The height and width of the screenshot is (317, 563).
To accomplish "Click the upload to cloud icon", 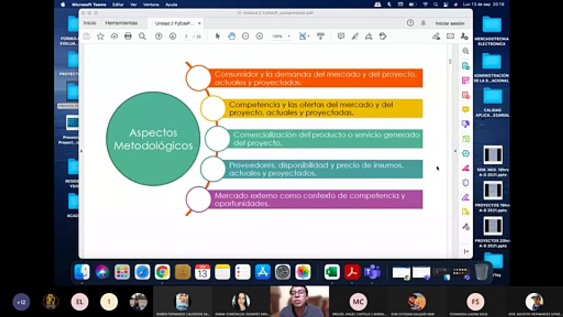I will pos(114,37).
